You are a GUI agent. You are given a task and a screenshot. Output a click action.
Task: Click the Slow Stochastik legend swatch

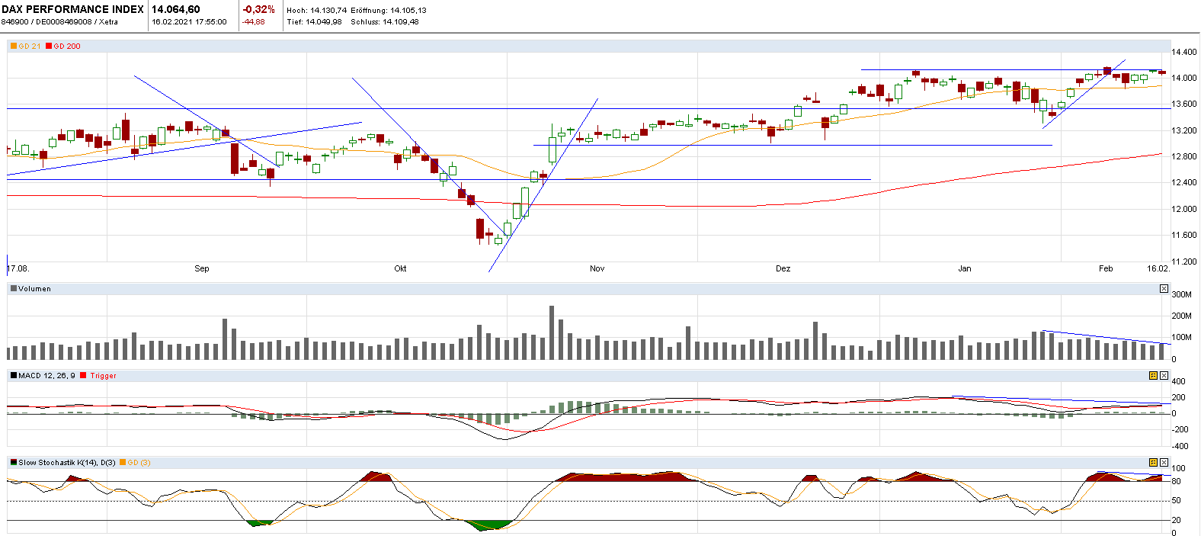click(x=14, y=462)
